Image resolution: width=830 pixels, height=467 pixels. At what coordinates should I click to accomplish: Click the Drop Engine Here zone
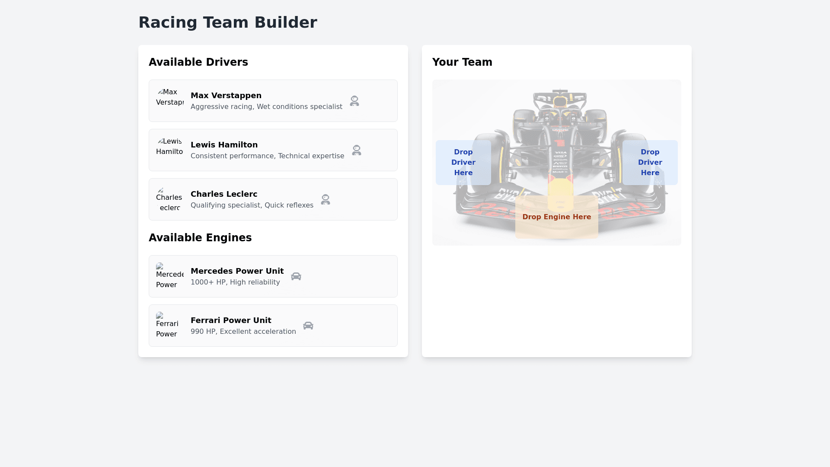(x=557, y=217)
